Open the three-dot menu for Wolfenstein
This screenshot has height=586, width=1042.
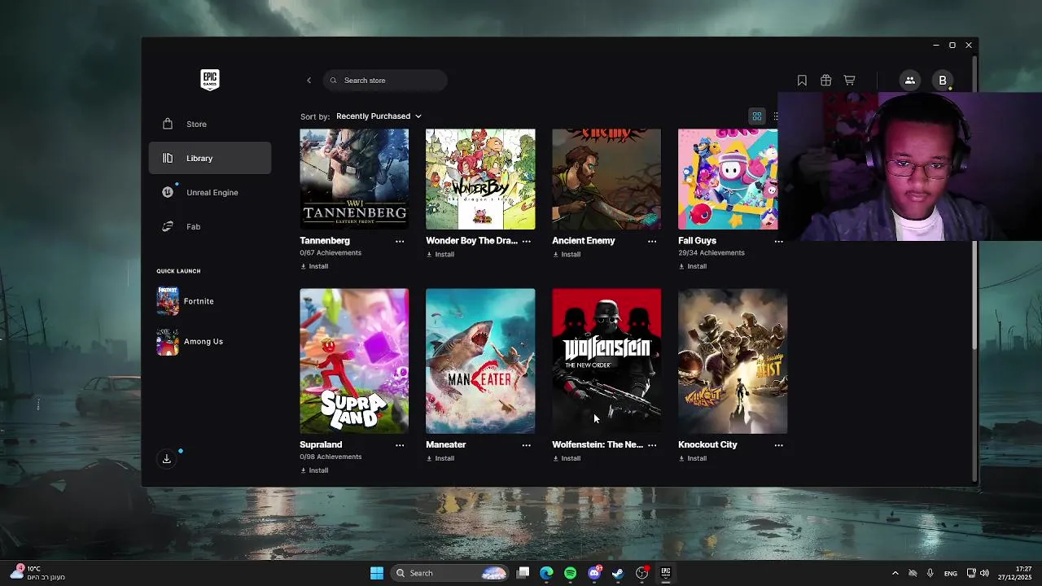point(652,445)
